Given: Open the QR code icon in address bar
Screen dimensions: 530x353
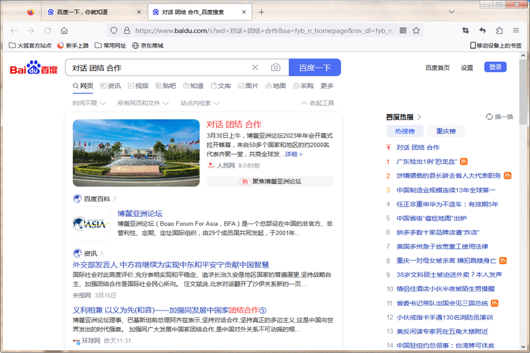Looking at the screenshot, I should pos(402,30).
